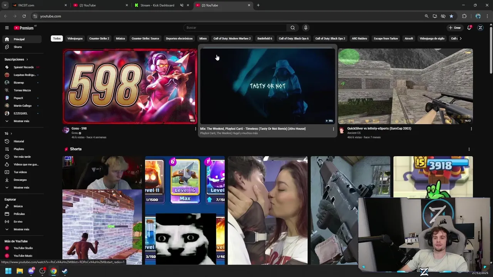This screenshot has width=493, height=277.
Task: Open YouTube Studio link
Action: tap(21, 248)
